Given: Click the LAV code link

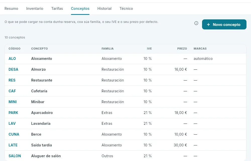Looking at the screenshot, I should (x=12, y=124).
